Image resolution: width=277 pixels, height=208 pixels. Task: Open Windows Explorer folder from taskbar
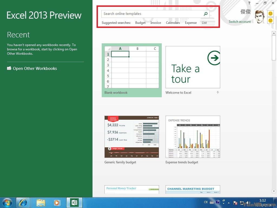(x=41, y=203)
